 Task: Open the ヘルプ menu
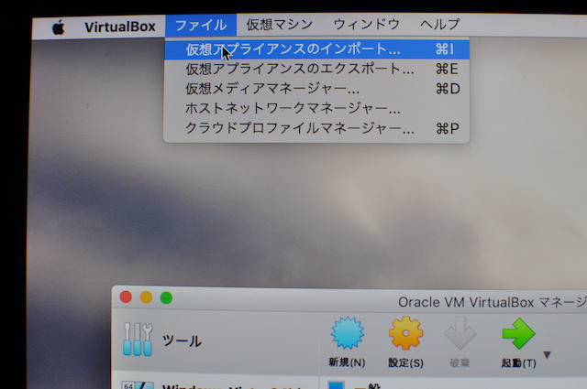click(x=439, y=24)
